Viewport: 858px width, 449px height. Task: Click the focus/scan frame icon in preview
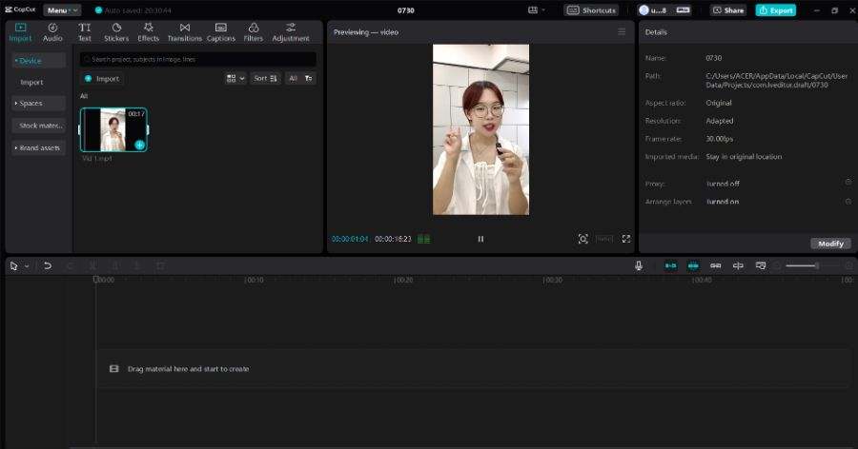582,239
